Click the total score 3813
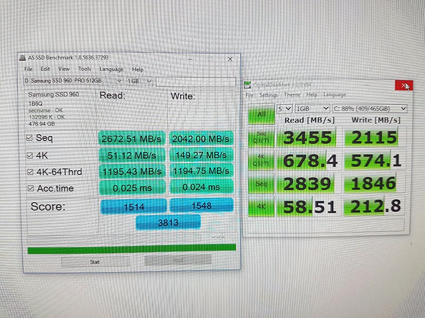 coord(168,223)
